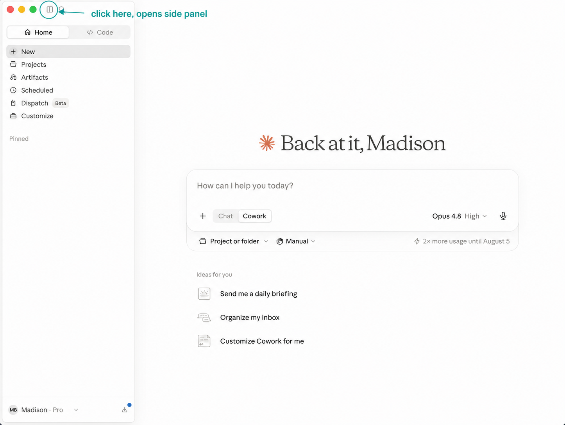This screenshot has height=425, width=565.
Task: Open the Customize section
Action: point(68,116)
